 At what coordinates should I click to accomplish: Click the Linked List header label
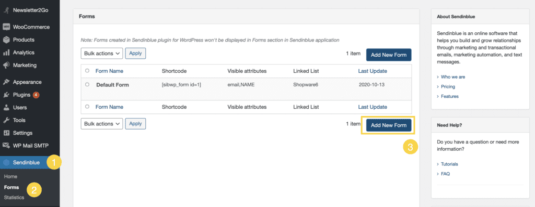pos(306,71)
